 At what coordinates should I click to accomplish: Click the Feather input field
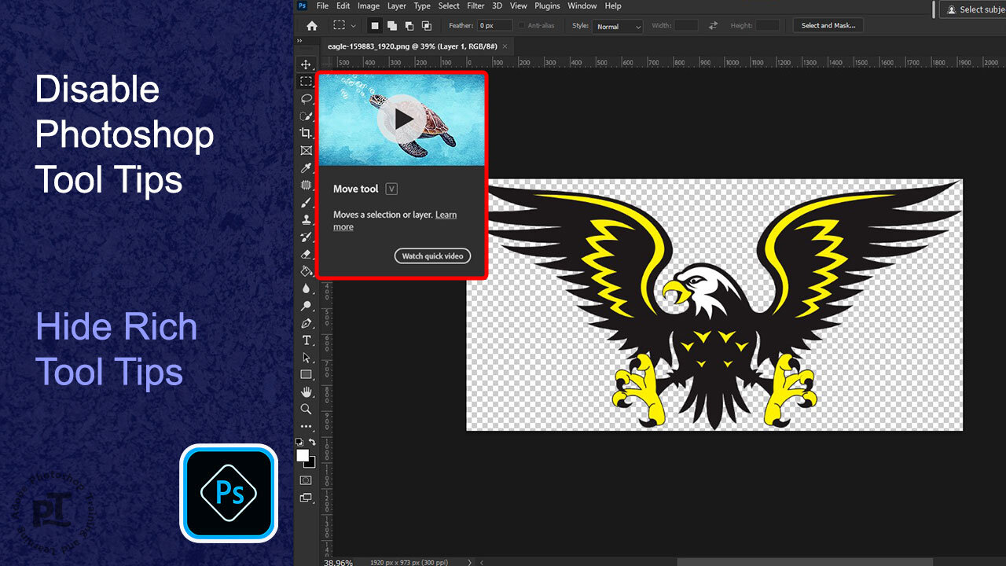click(495, 26)
